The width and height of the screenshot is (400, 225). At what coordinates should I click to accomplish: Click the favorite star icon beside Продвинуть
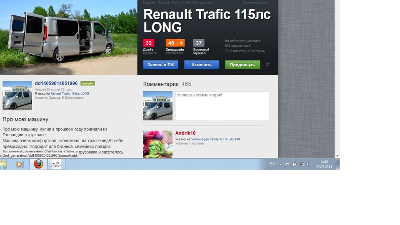(x=267, y=65)
